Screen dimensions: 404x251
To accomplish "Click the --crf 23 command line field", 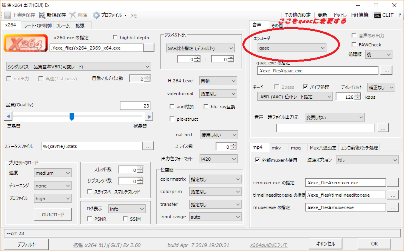I will click(x=202, y=233).
